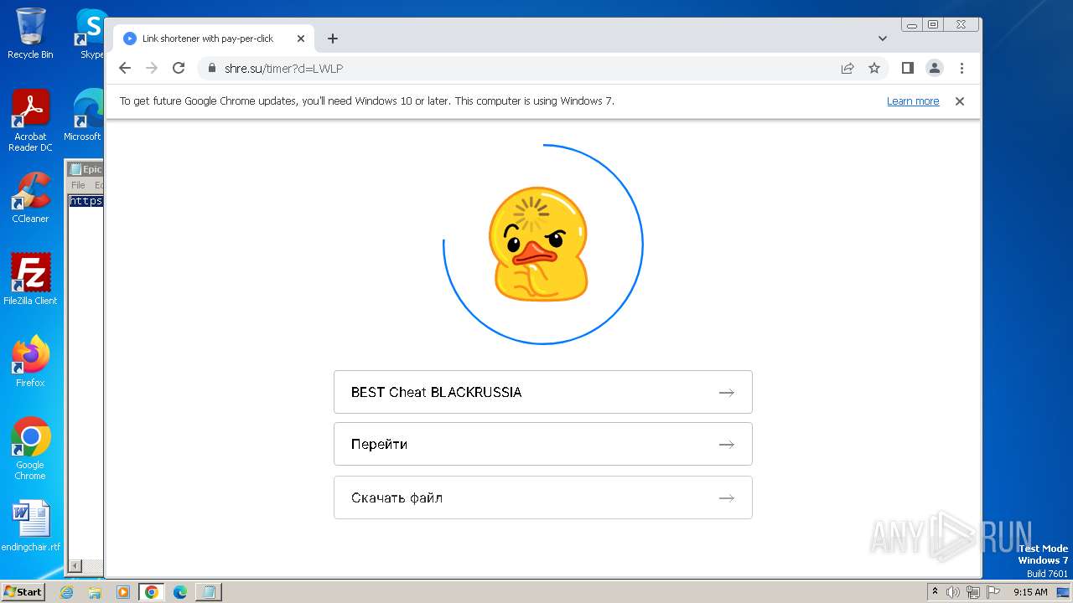Open Windows Explorer folder on the taskbar
Image resolution: width=1073 pixels, height=603 pixels.
pos(95,592)
